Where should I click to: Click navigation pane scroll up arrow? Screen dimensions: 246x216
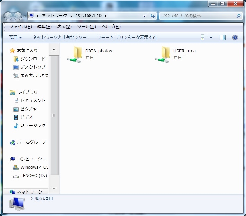coord(54,50)
